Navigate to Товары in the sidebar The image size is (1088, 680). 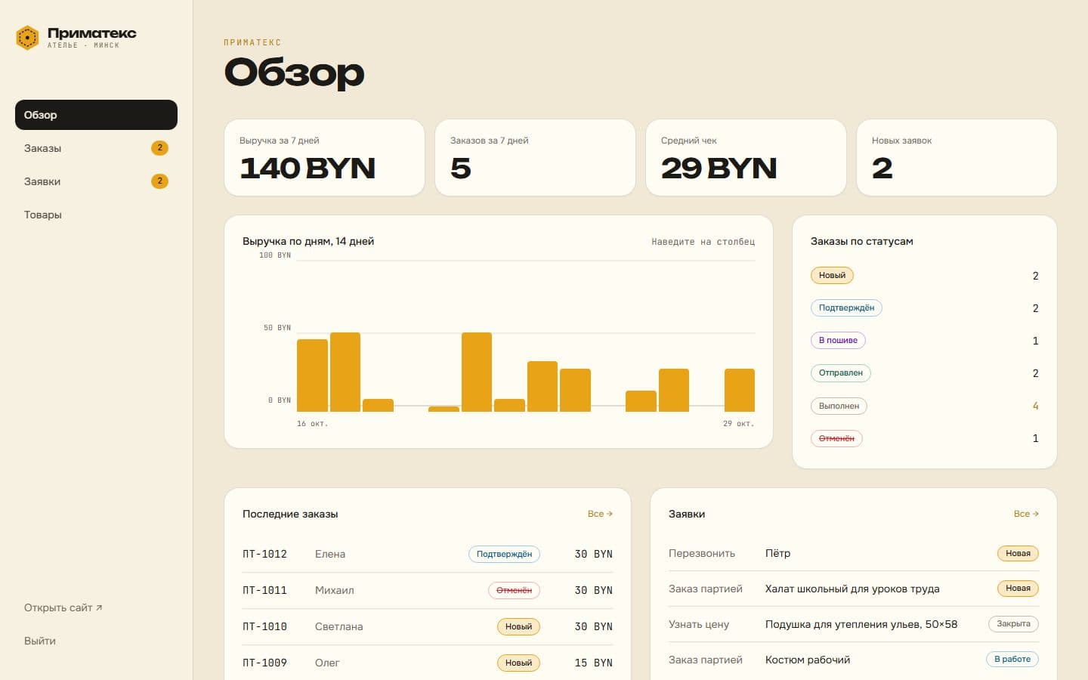(x=96, y=215)
